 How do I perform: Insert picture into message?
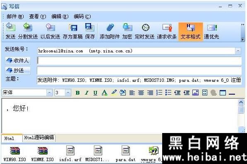[195, 93]
